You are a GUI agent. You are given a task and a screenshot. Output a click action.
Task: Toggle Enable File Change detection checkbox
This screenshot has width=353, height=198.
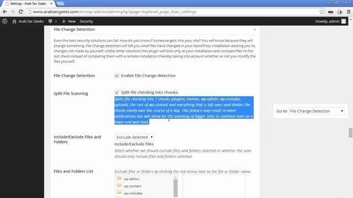pos(116,76)
